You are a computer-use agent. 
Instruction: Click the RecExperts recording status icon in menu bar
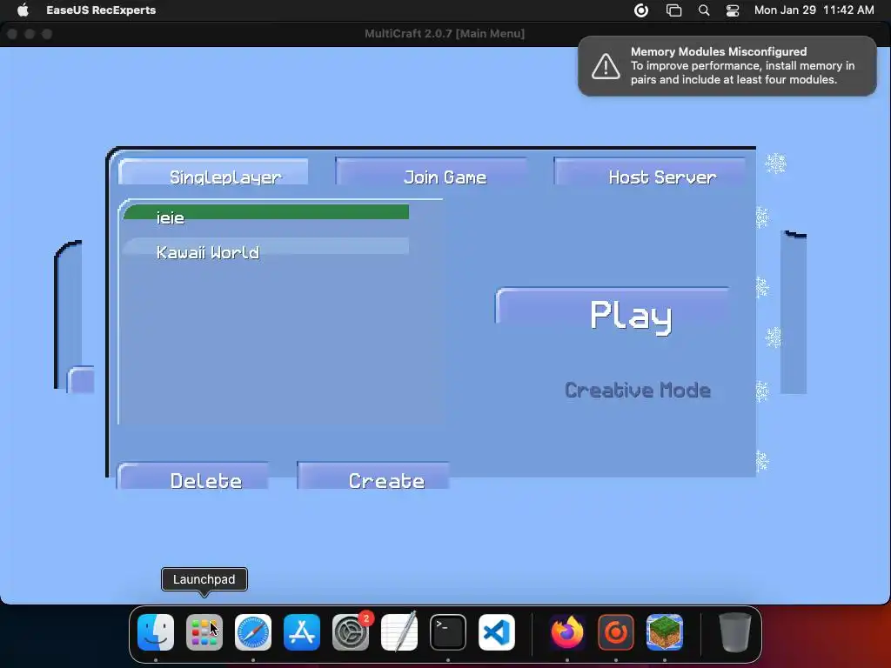[x=641, y=10]
